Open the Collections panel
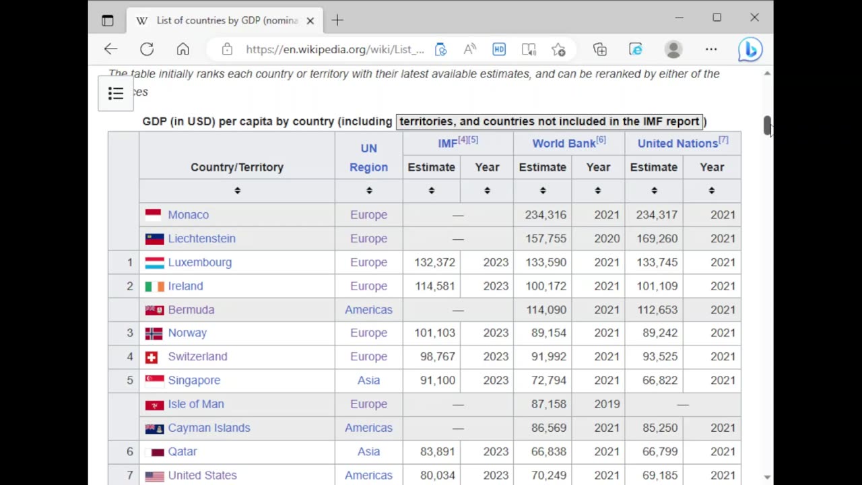Viewport: 862px width, 485px height. [x=599, y=49]
